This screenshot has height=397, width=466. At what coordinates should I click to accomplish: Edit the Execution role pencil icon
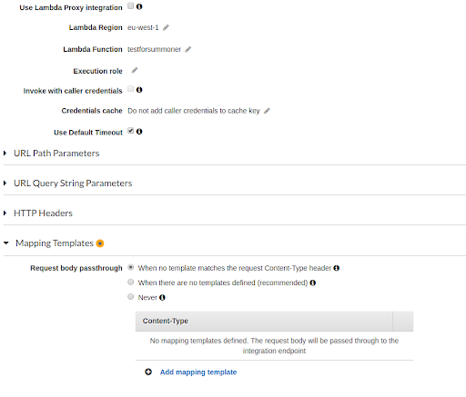[135, 71]
